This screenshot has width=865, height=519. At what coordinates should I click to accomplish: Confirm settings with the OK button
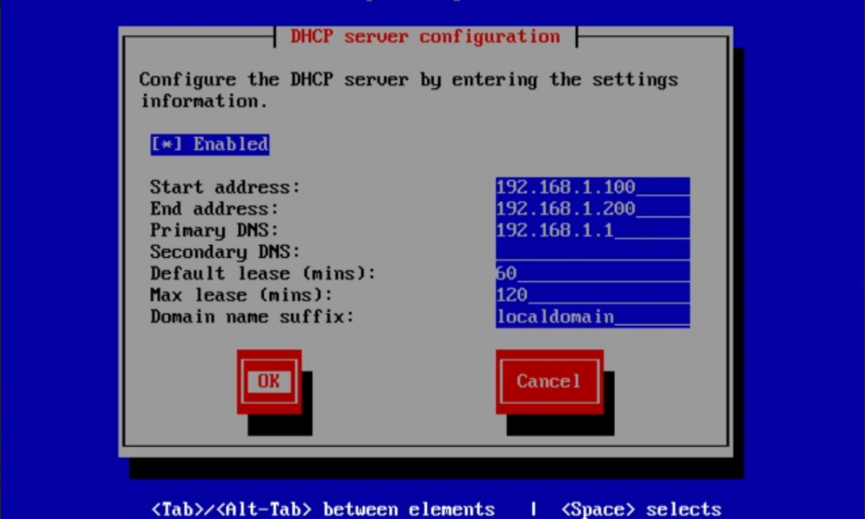tap(269, 381)
